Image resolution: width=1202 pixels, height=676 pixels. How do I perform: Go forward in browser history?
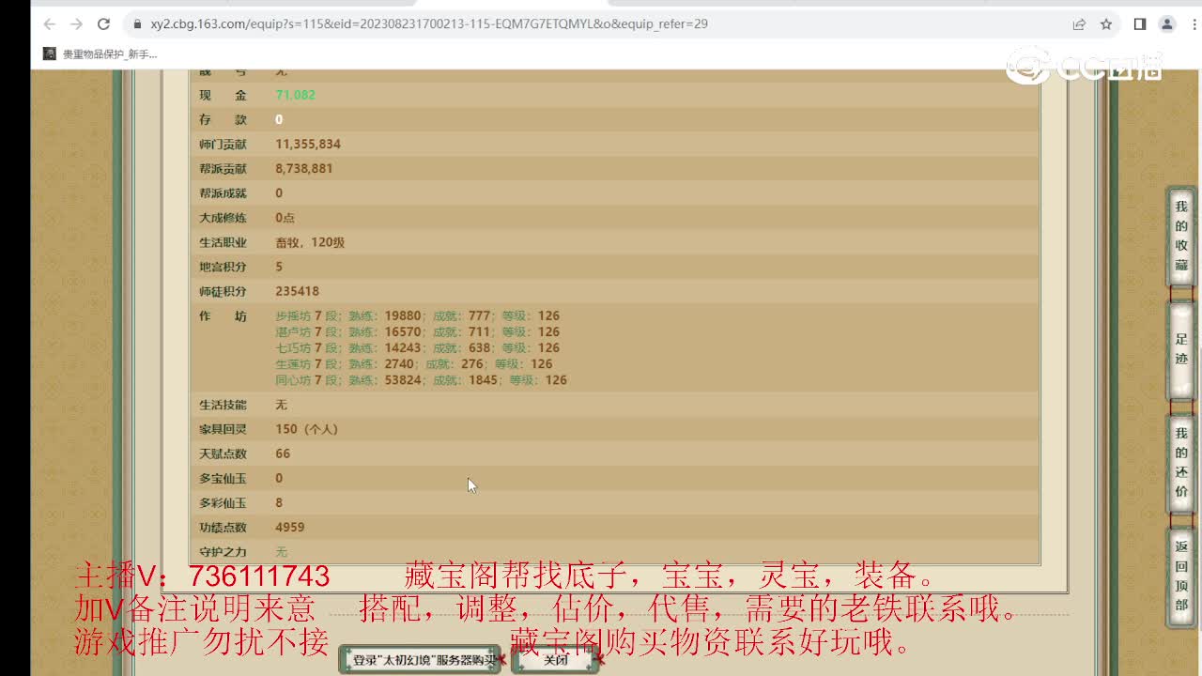(x=76, y=24)
